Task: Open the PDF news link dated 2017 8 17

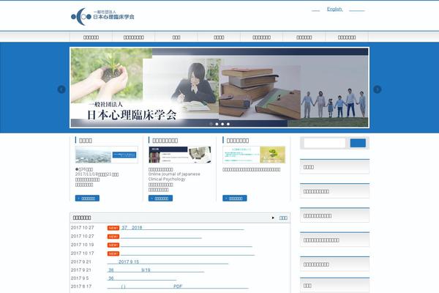Action: pos(178,286)
